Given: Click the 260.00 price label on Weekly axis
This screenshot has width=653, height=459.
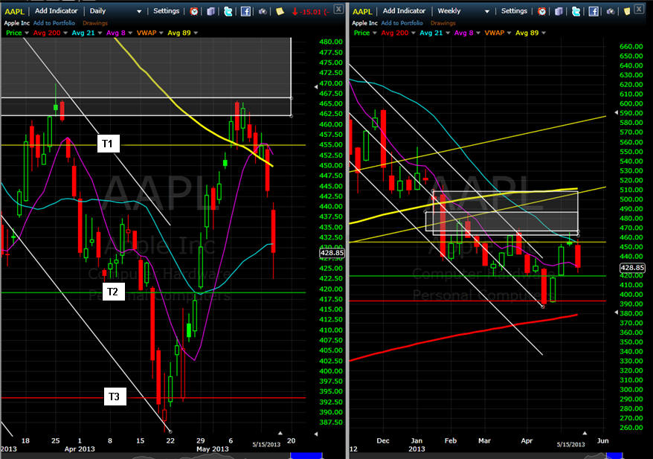Looking at the screenshot, I should coord(631,428).
